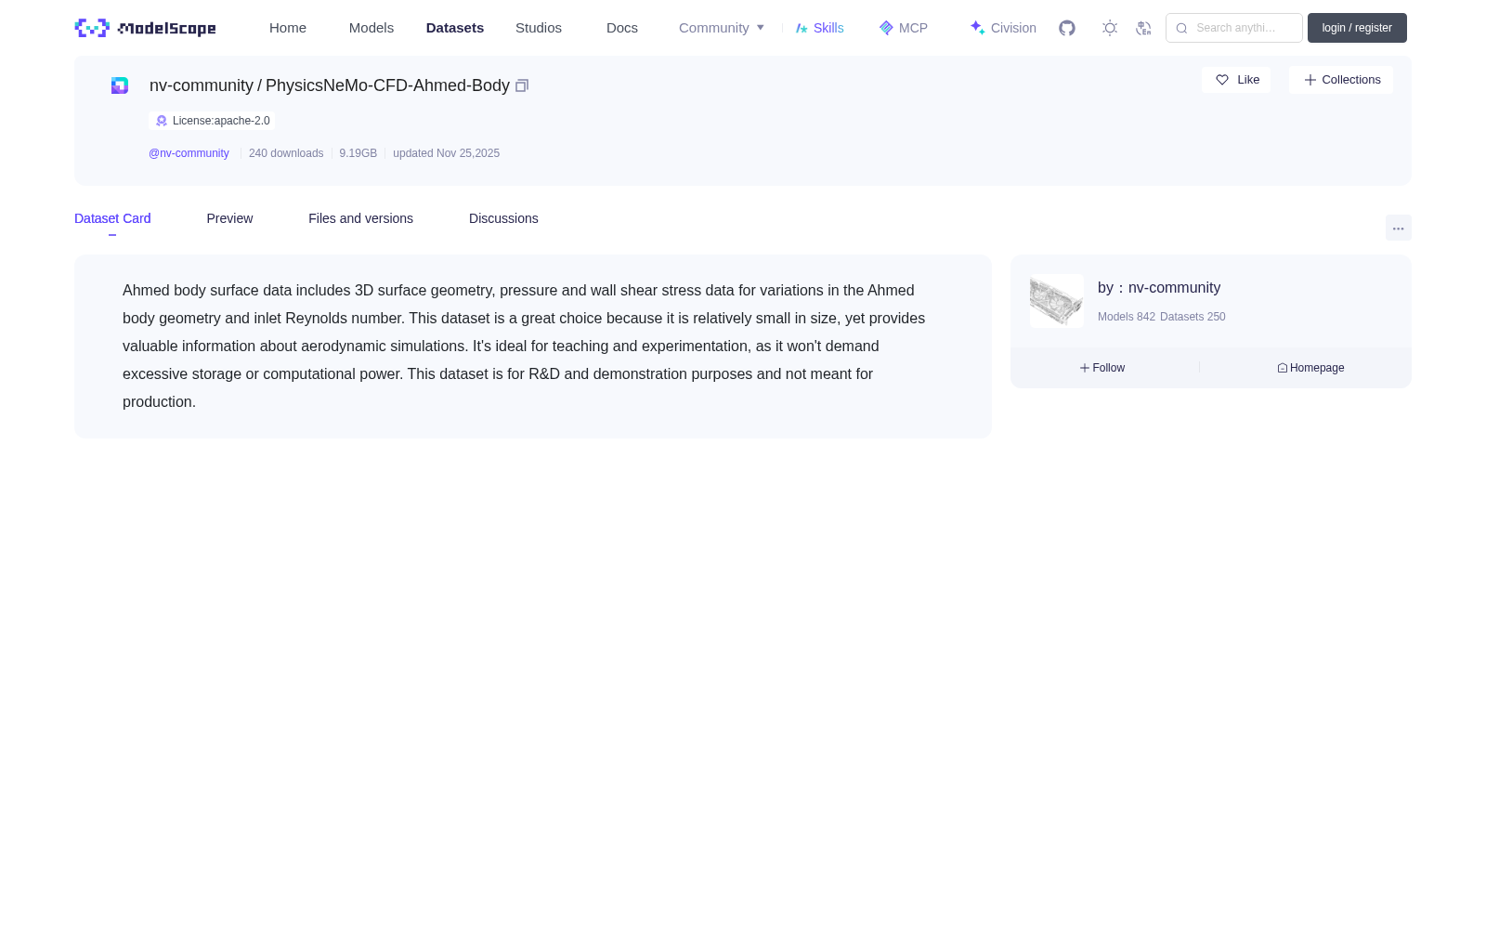Click nv-community in dataset title
The width and height of the screenshot is (1486, 929).
tap(202, 85)
